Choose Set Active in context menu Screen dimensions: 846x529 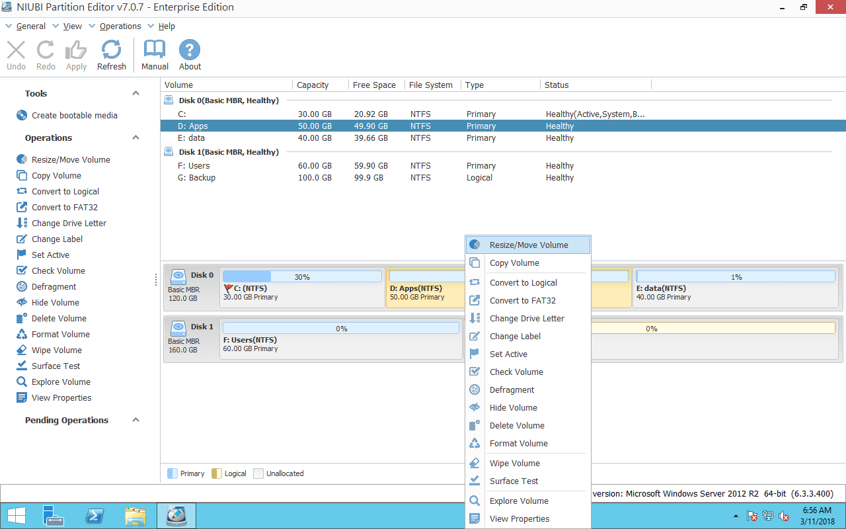[528, 354]
